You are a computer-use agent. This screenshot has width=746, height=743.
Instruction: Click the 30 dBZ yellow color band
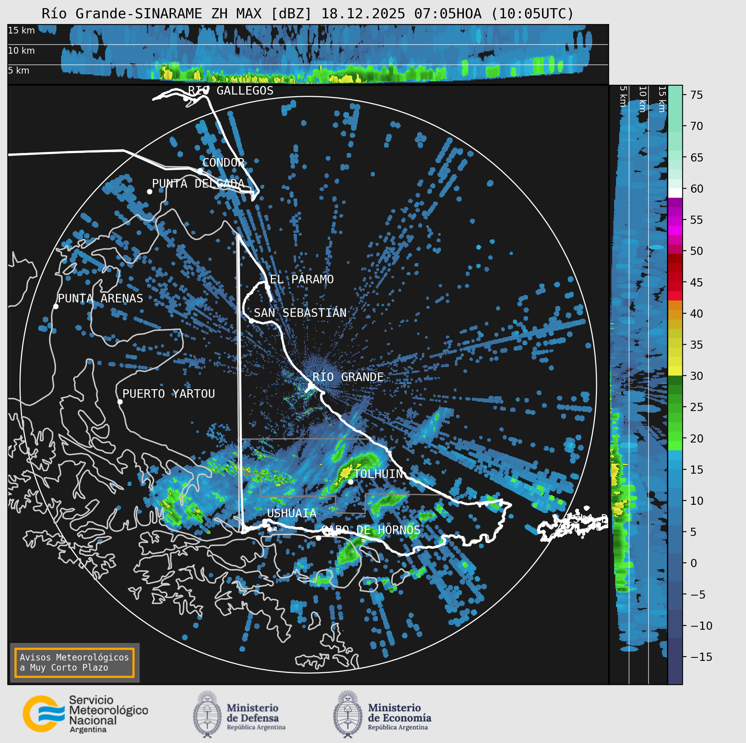tap(675, 371)
